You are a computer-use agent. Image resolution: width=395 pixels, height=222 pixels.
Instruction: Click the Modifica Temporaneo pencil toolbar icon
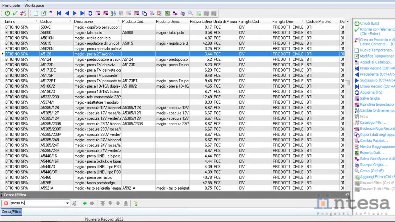(x=44, y=13)
